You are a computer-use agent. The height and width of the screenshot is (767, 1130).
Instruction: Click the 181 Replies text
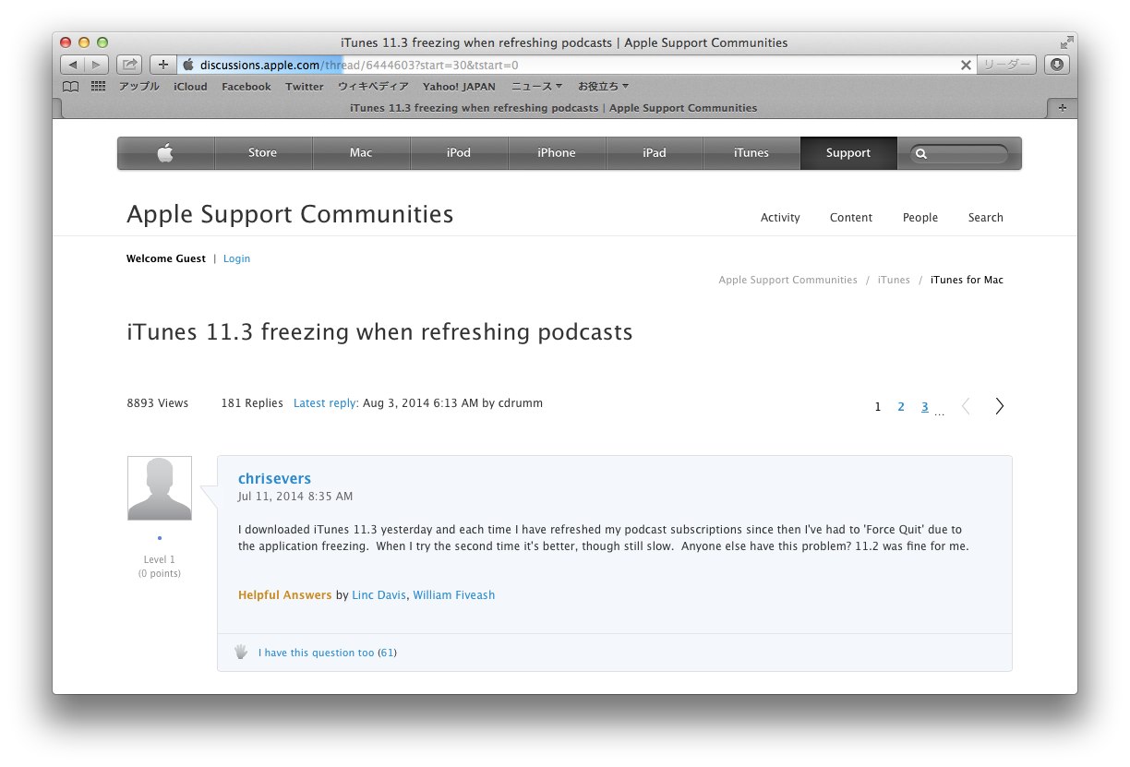[x=252, y=403]
